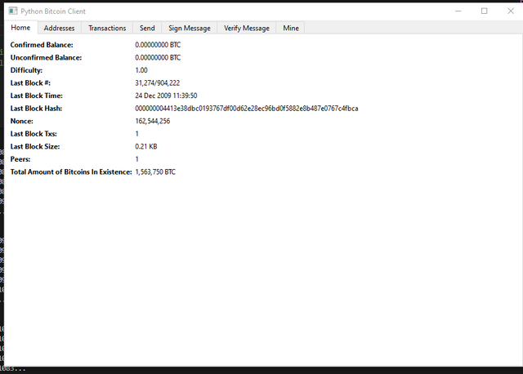This screenshot has width=523, height=374.
Task: Switch to the Mine tab
Action: point(291,28)
